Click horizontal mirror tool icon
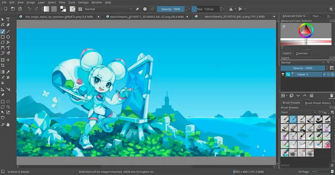The image size is (335, 175). point(231,9)
